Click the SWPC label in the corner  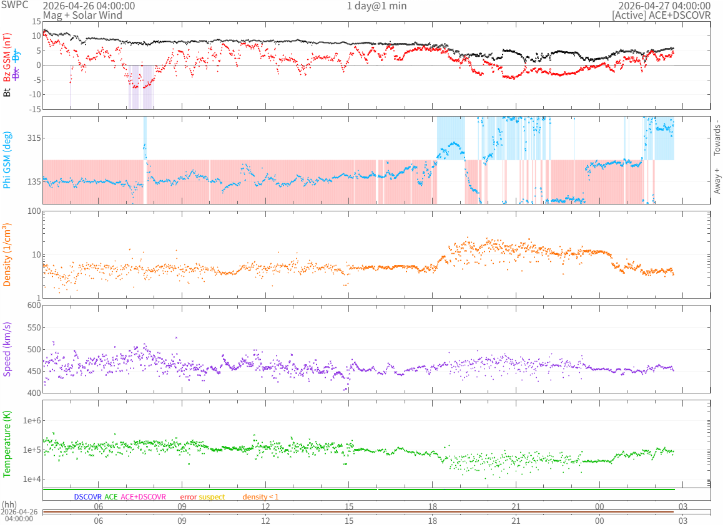point(14,5)
